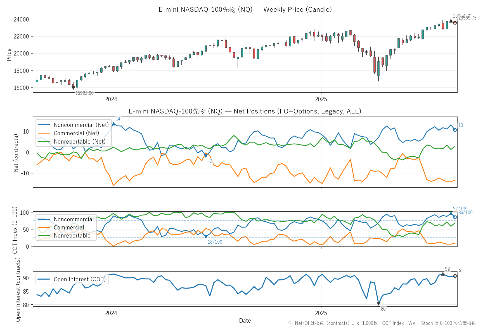Select 'Commercial' legend entry in COT Index chart
483x329 pixels.
(69, 228)
